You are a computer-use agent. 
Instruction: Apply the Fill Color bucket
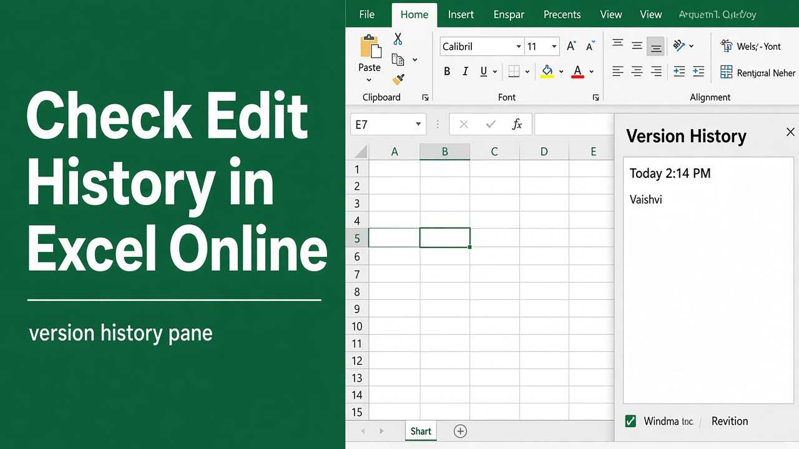click(x=547, y=72)
